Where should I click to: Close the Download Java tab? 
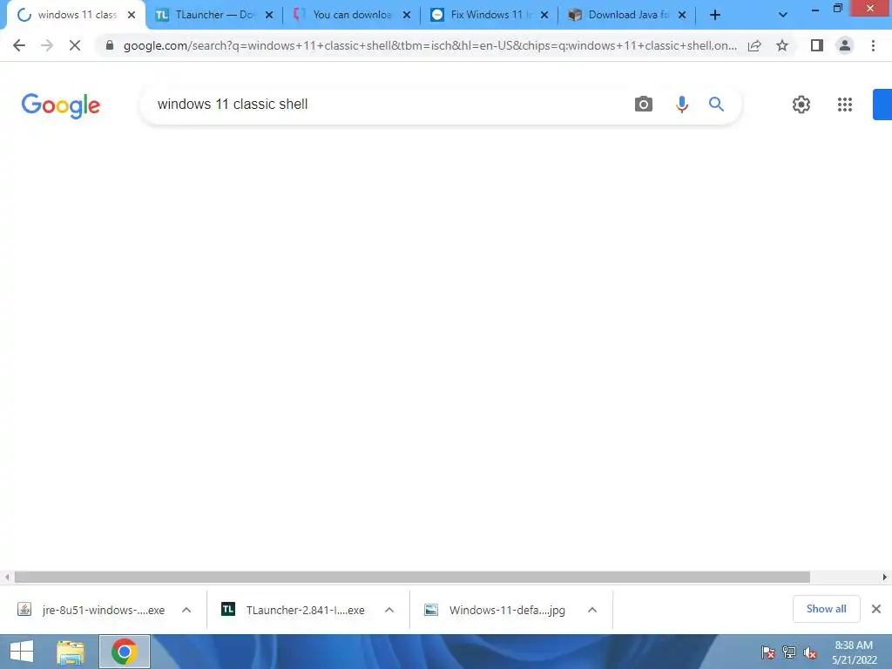[682, 16]
